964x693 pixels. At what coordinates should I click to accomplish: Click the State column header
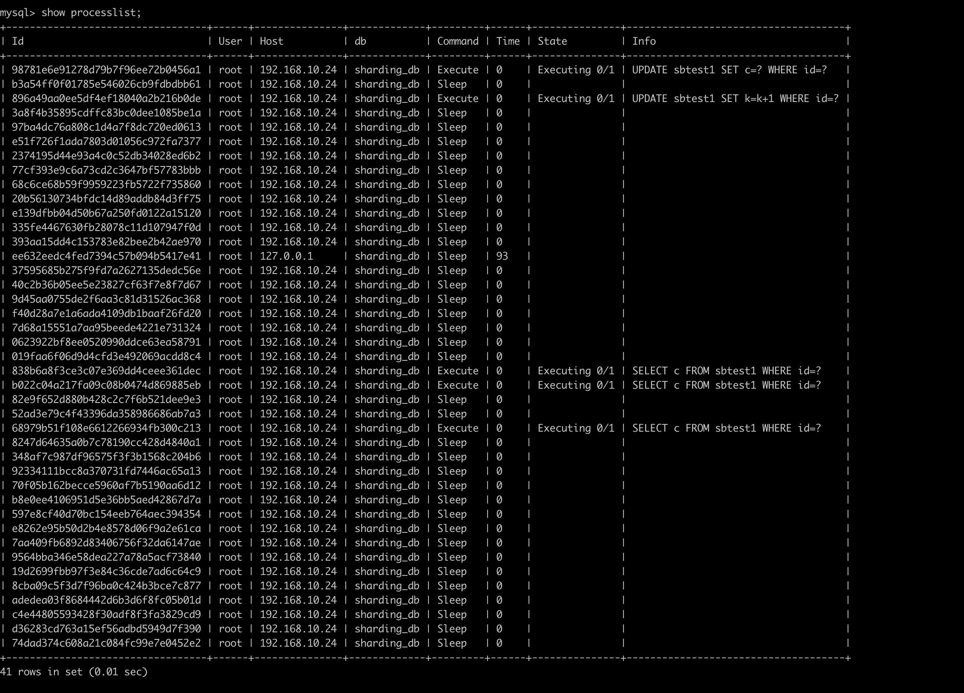552,41
